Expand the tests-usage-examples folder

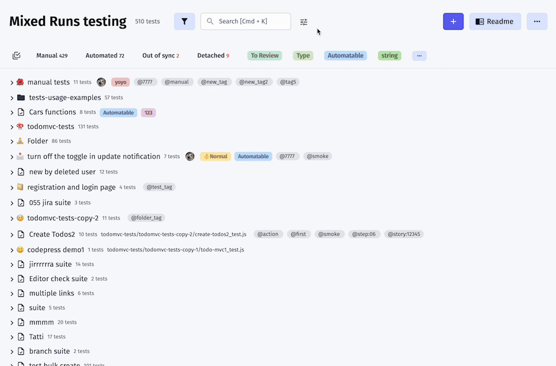click(x=12, y=98)
